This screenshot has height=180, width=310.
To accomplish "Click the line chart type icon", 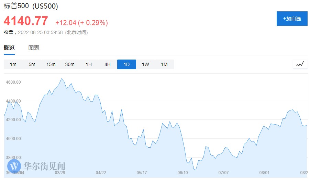I will (300, 64).
